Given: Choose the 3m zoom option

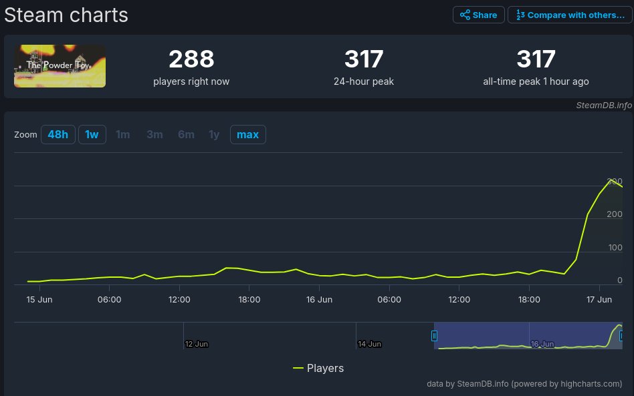Looking at the screenshot, I should point(154,134).
